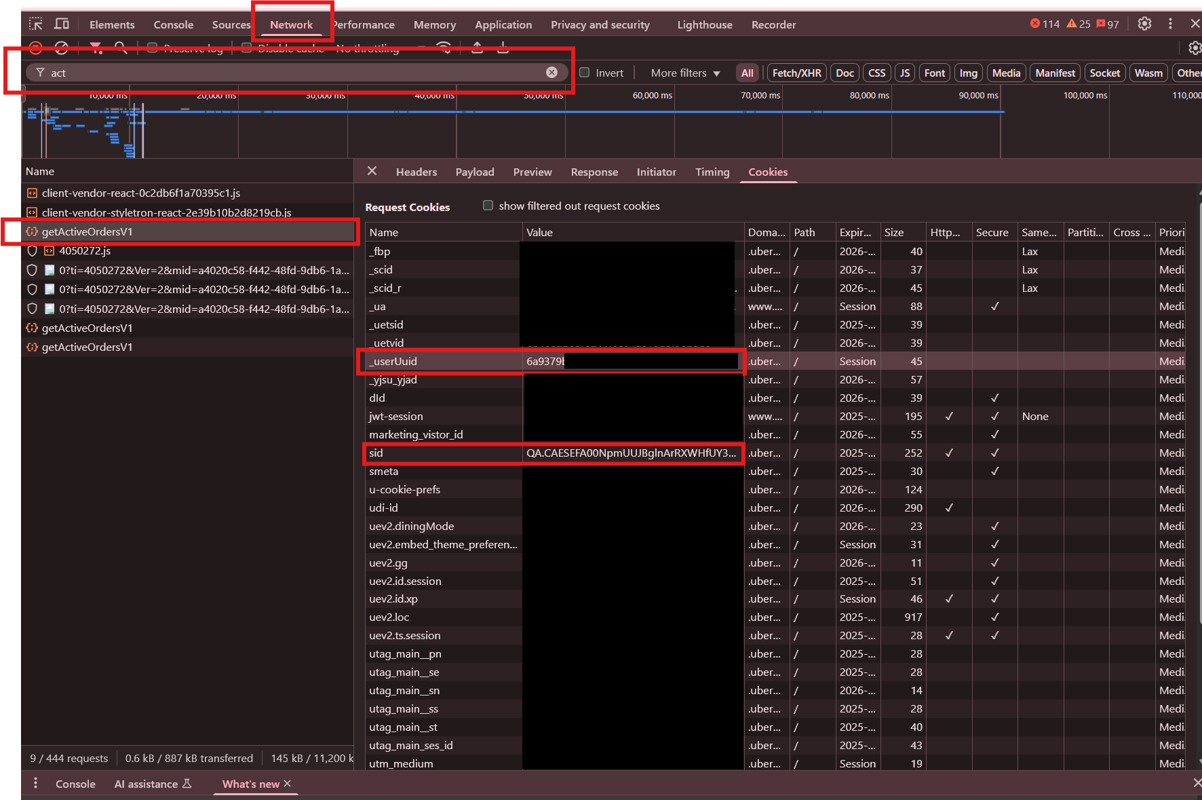Open DevTools settings gear
Viewport: 1202px width, 800px height.
coord(1144,24)
